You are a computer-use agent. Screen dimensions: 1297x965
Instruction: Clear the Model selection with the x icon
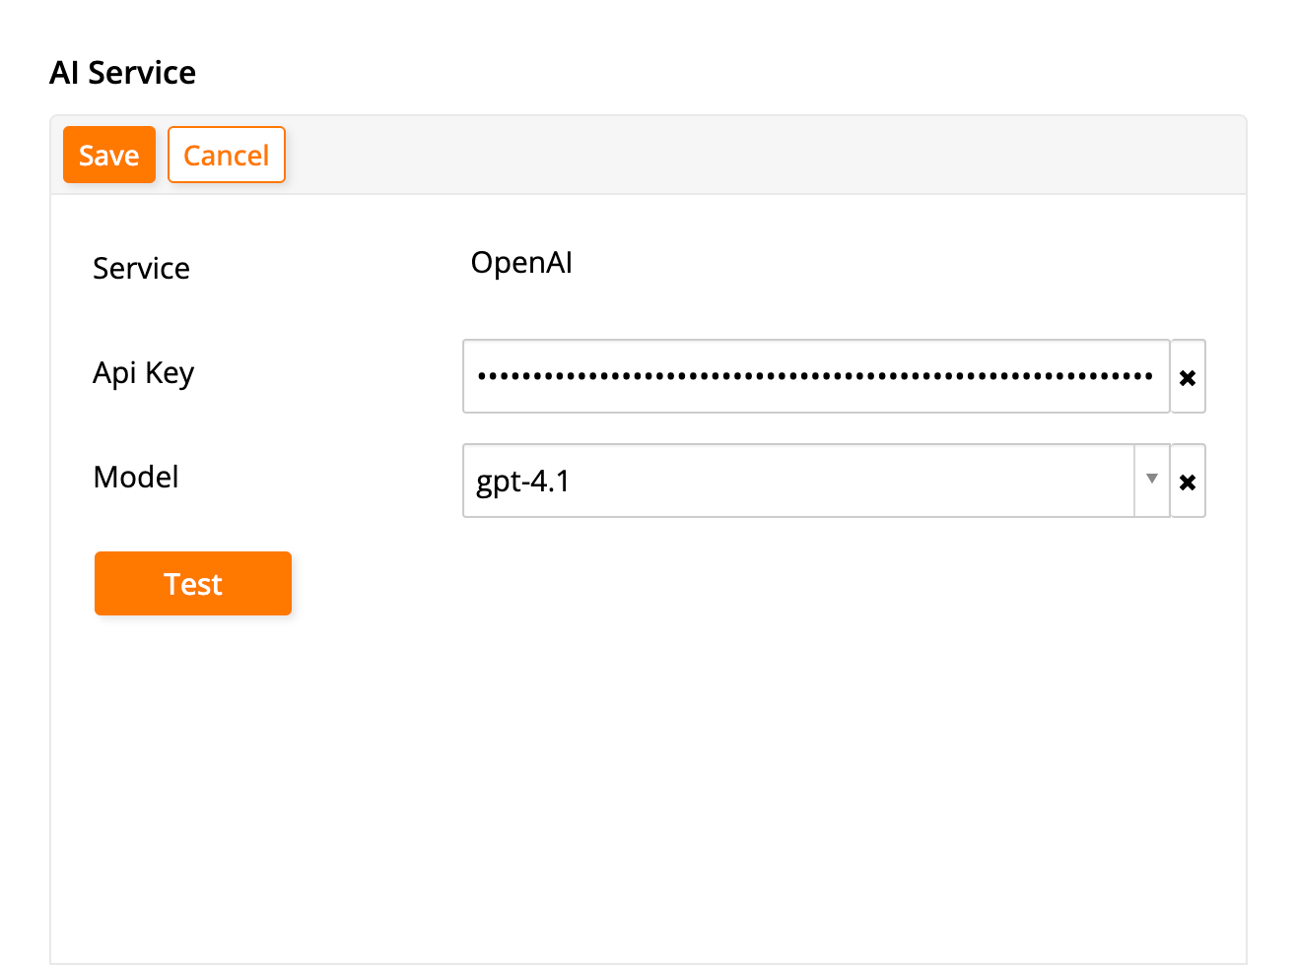(x=1188, y=482)
